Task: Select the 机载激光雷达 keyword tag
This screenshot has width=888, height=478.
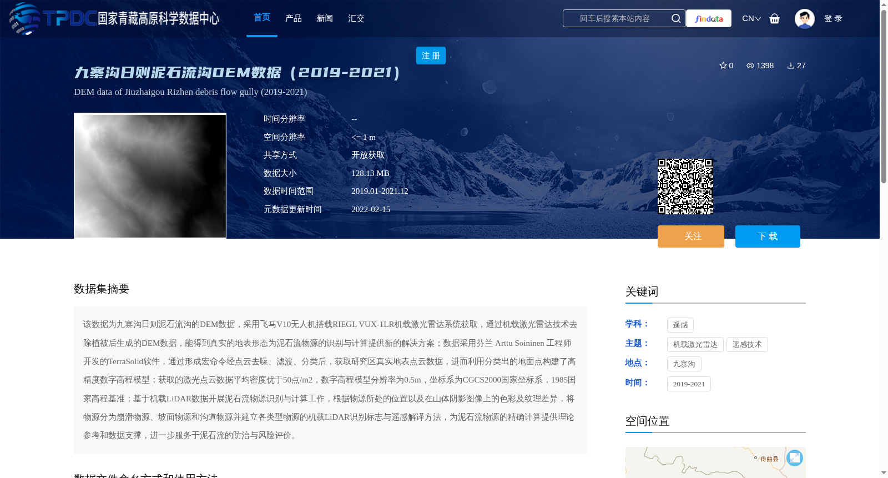Action: pos(695,344)
